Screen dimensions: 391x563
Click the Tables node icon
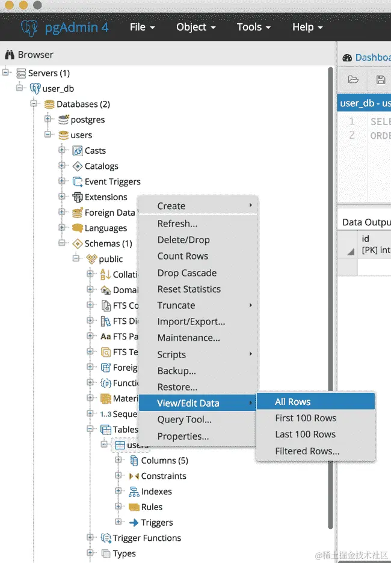(x=106, y=430)
